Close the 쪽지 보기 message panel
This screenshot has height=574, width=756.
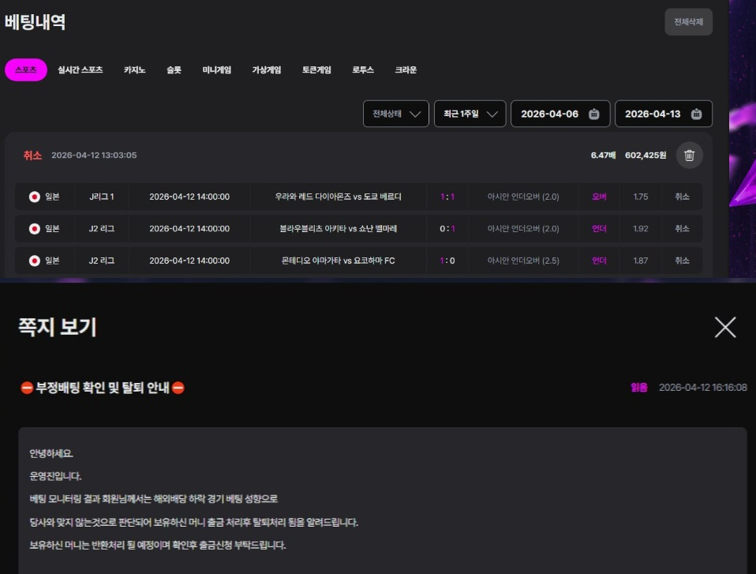click(724, 327)
